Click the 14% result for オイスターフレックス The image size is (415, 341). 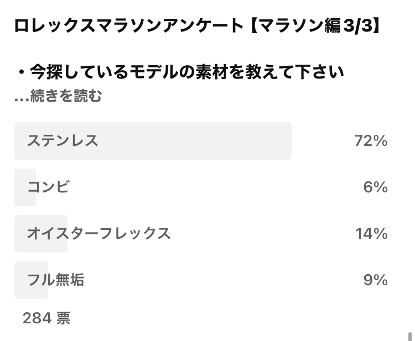click(x=371, y=234)
